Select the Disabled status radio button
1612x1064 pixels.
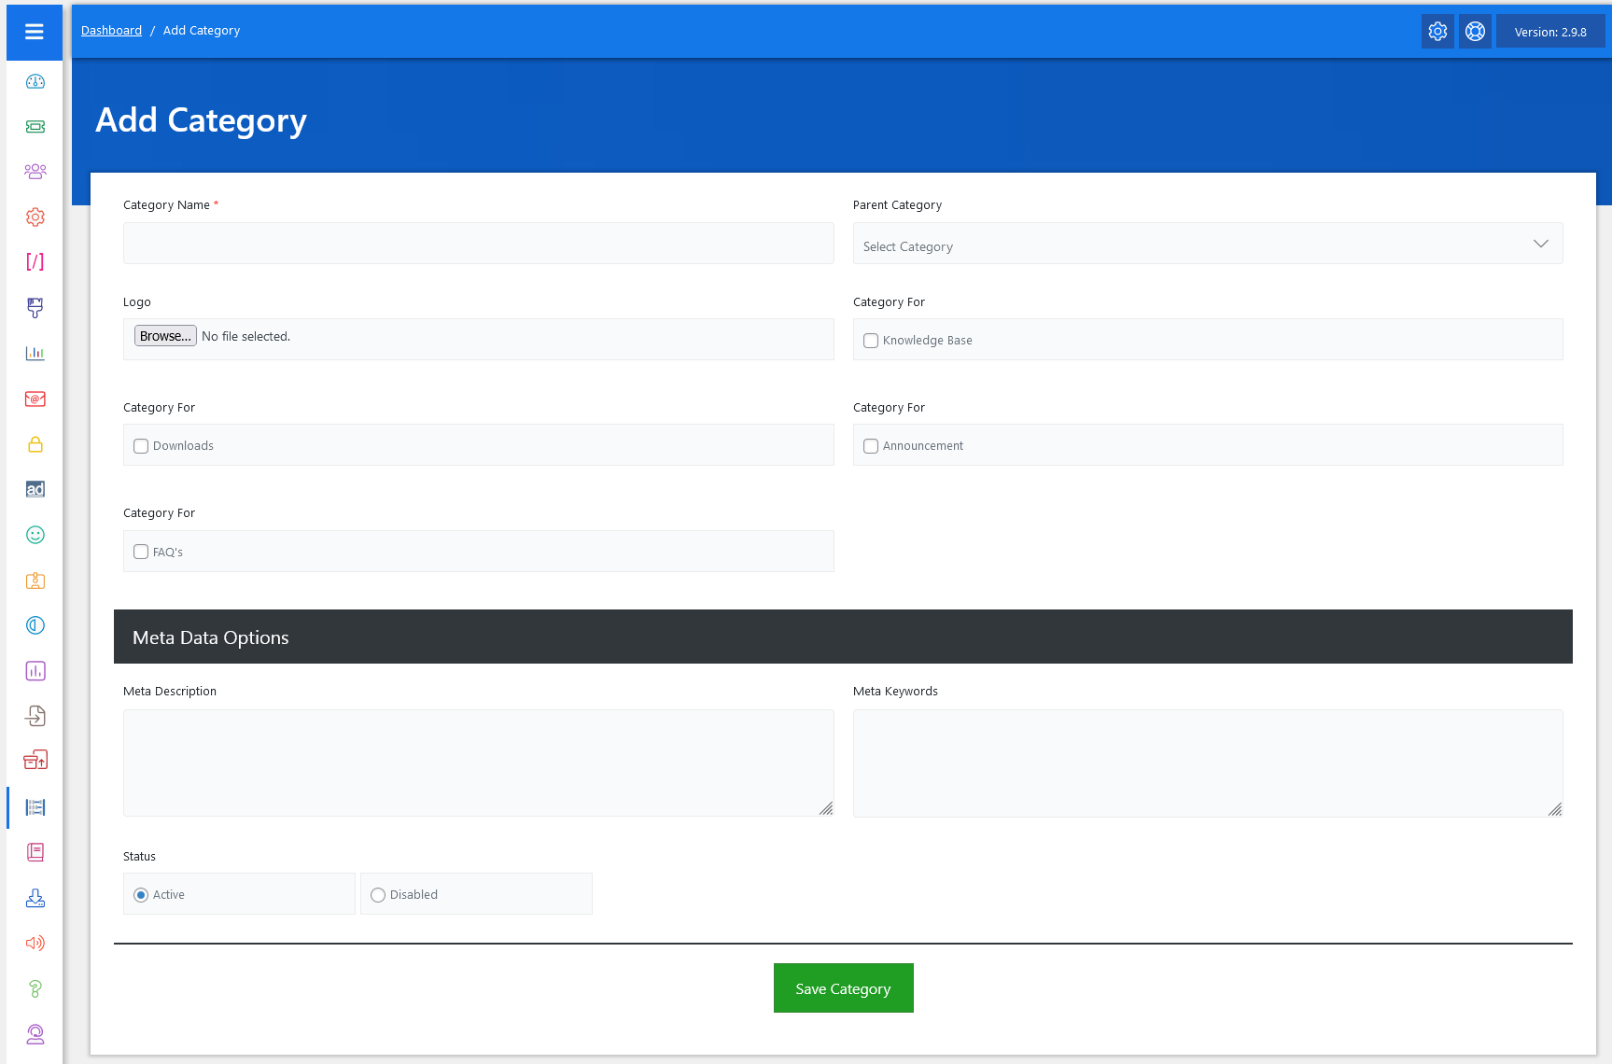(x=378, y=895)
